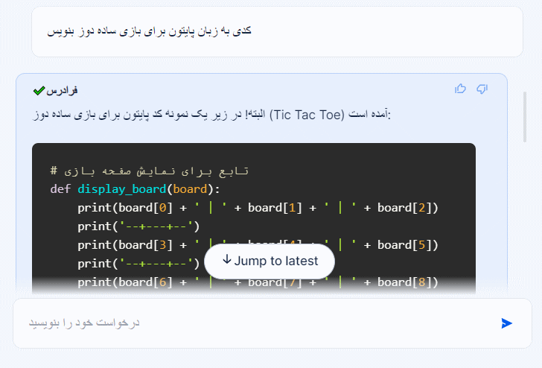The image size is (542, 368).
Task: Click the فرادرس assistant name label
Action: point(63,91)
